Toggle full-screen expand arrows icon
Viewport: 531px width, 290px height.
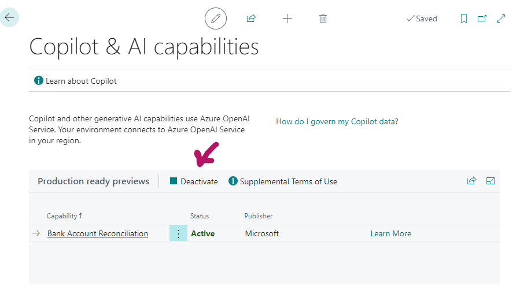(x=501, y=18)
